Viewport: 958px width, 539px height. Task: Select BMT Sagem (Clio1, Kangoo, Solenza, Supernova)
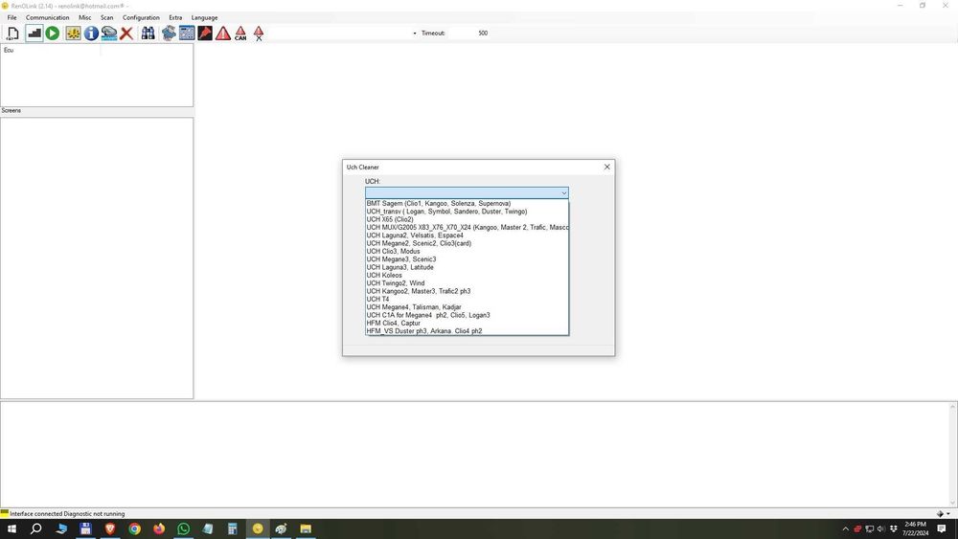coord(467,203)
